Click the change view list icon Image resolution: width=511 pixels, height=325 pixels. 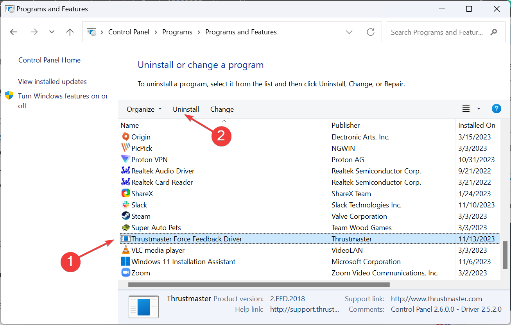pyautogui.click(x=466, y=109)
